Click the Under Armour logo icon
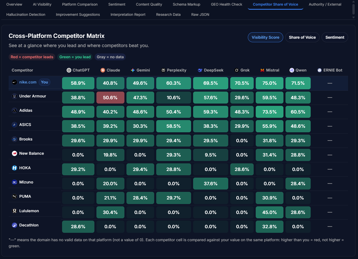 pos(15,96)
